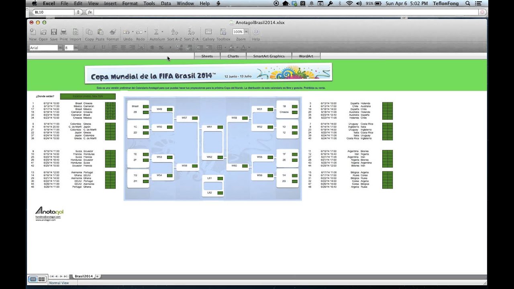
Task: Click the formula bar input field
Action: 287,12
